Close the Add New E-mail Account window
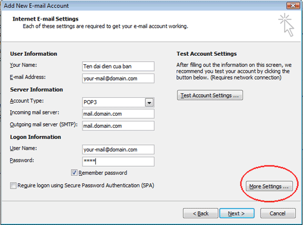Viewport: 303px width, 225px height. (x=293, y=5)
